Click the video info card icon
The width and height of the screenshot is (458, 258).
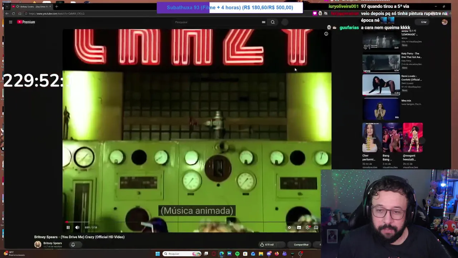pos(326,34)
